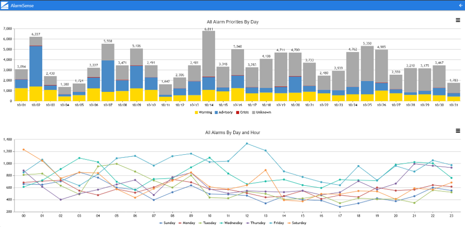Click the 1,380 total label above 10/04
This screenshot has width=465, height=227.
click(65, 85)
